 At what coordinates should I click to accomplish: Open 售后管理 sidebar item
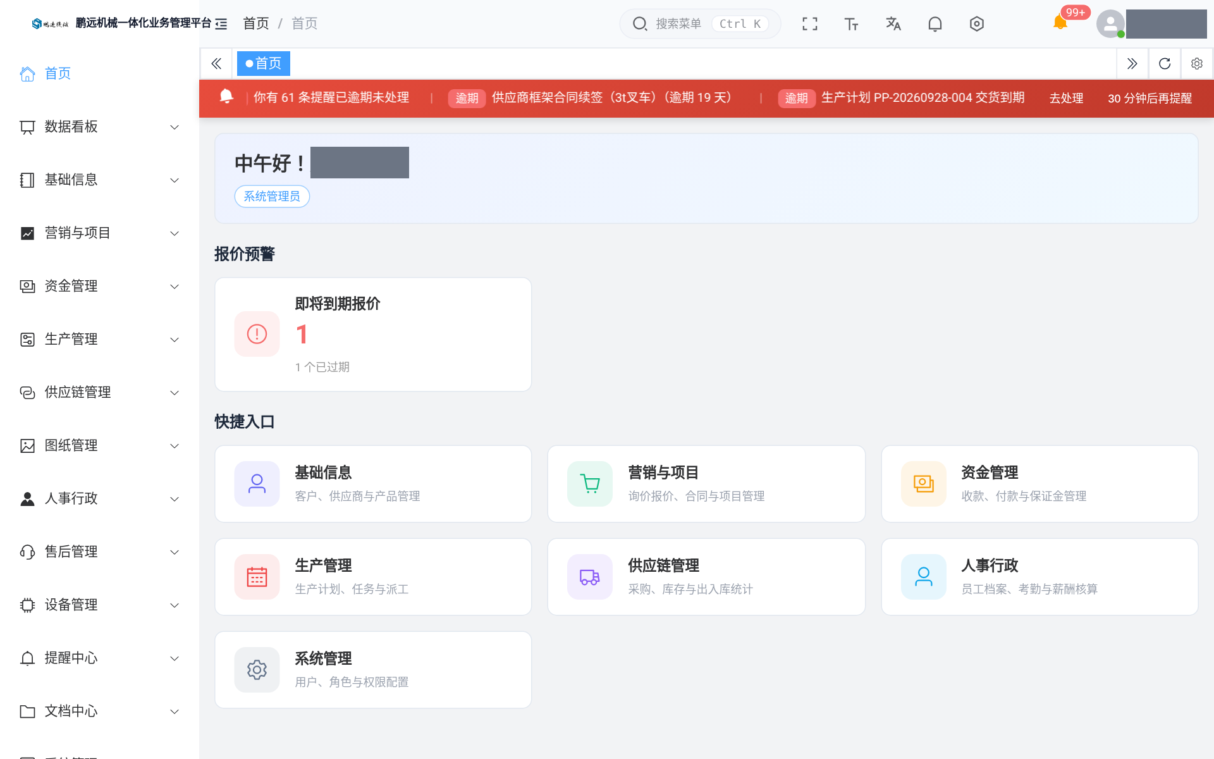[x=99, y=552]
